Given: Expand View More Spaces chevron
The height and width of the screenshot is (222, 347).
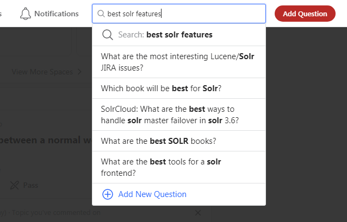Looking at the screenshot, I should (x=79, y=72).
